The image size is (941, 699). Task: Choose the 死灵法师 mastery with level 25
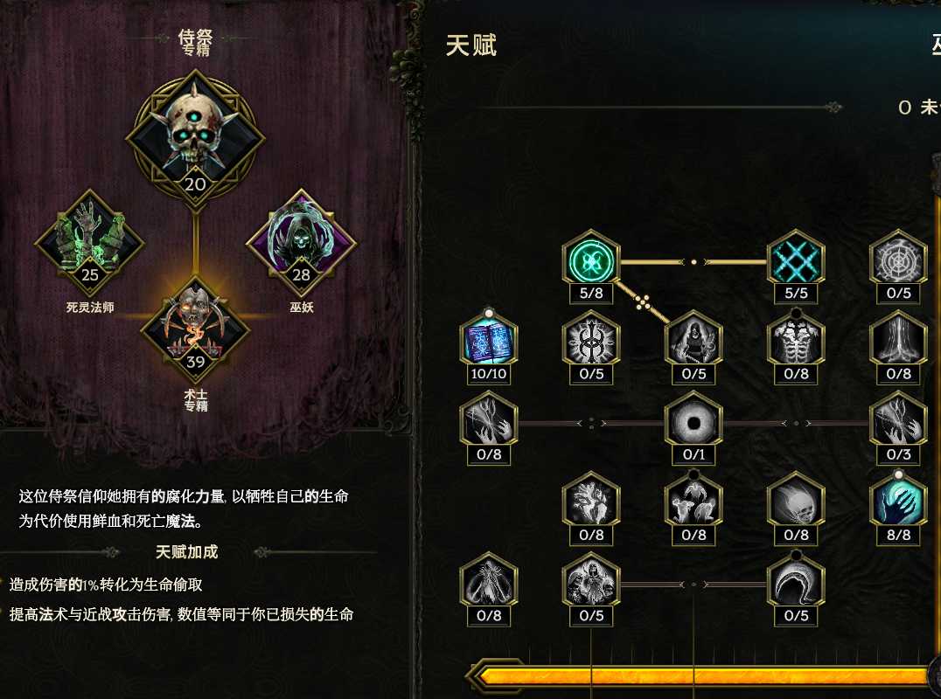pyautogui.click(x=89, y=242)
